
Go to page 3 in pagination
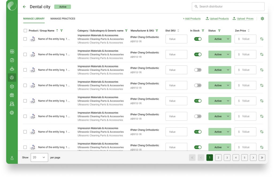point(227,158)
